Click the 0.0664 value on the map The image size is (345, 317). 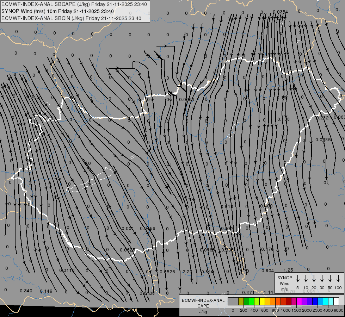[186, 99]
